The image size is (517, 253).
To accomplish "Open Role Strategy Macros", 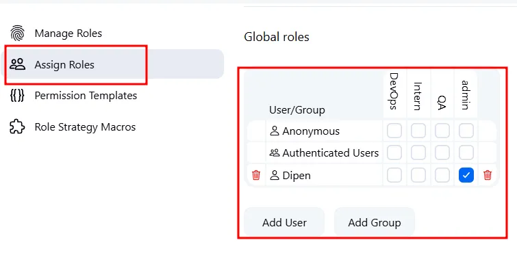I will point(85,127).
